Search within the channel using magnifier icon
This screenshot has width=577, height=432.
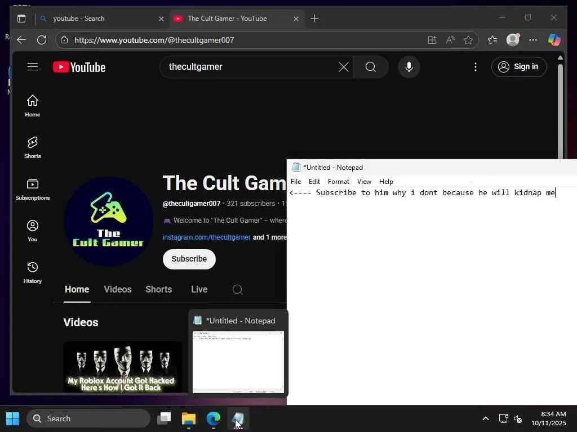click(x=237, y=290)
